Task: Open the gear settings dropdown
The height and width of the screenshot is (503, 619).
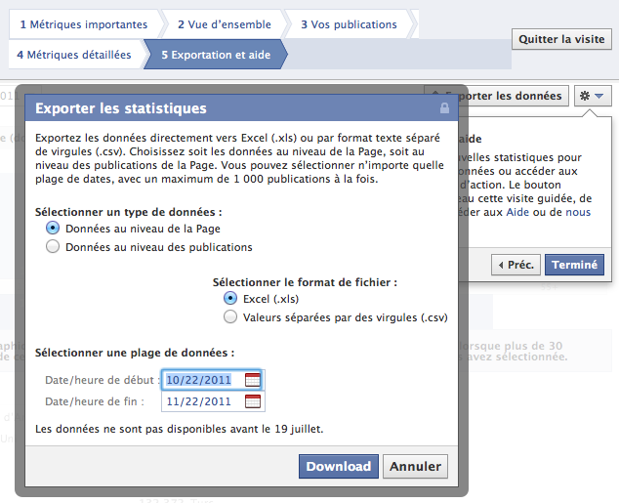Action: coord(593,96)
